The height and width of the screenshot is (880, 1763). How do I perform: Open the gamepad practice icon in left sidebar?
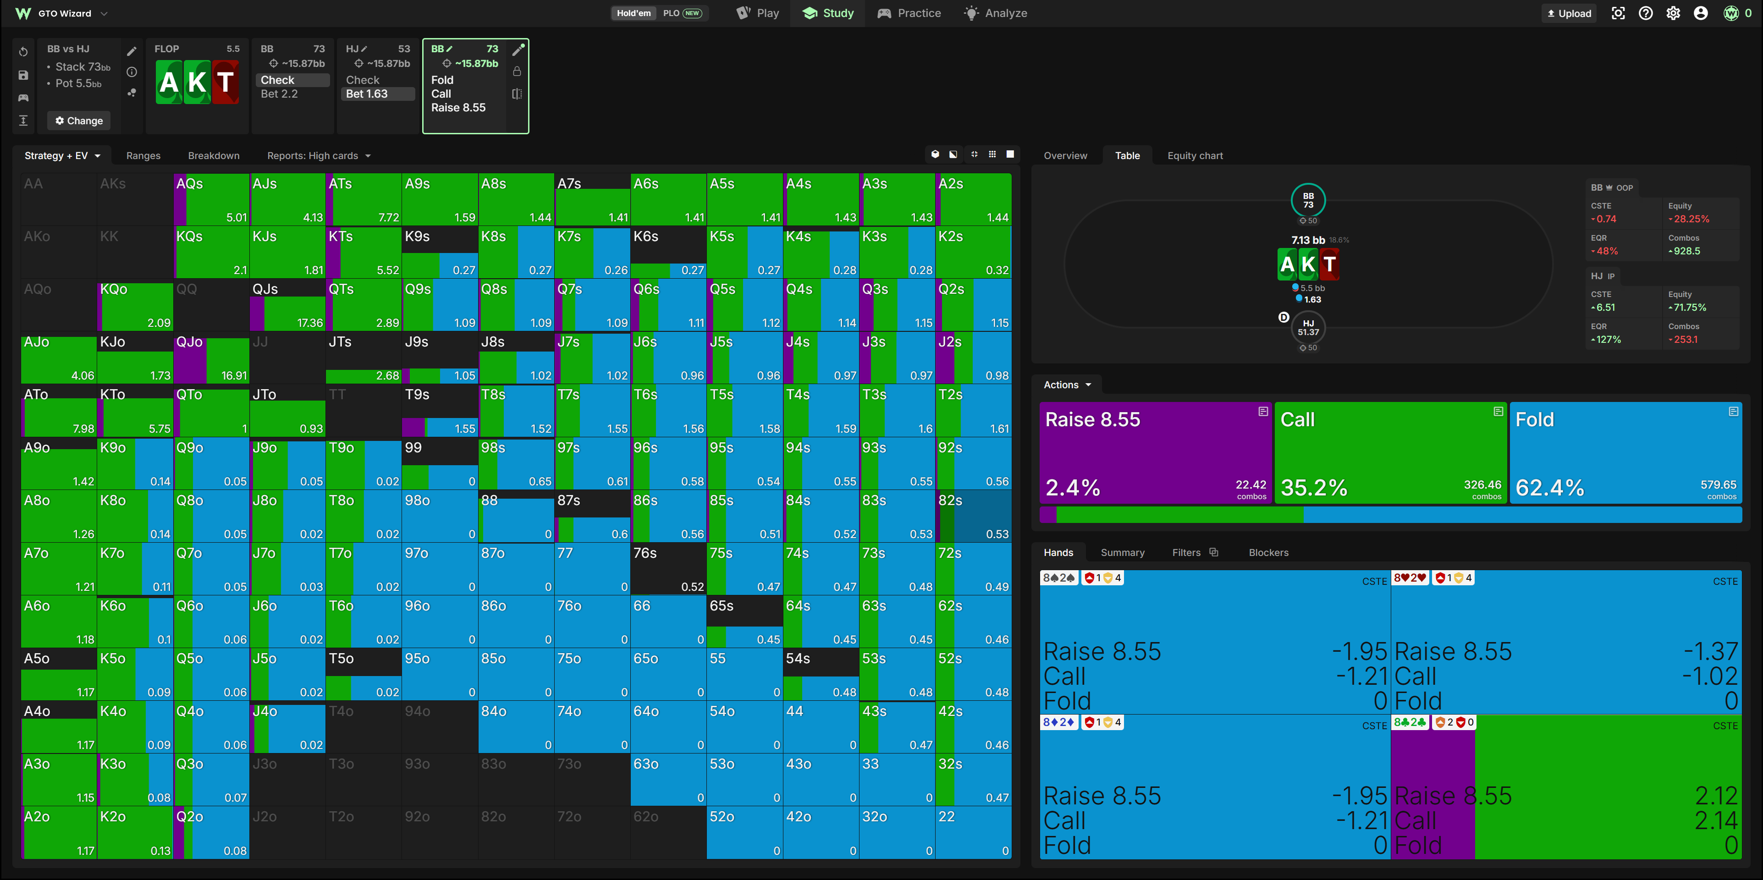[23, 98]
